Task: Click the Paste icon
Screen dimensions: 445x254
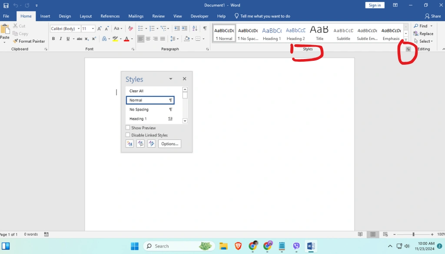Action: click(x=4, y=30)
